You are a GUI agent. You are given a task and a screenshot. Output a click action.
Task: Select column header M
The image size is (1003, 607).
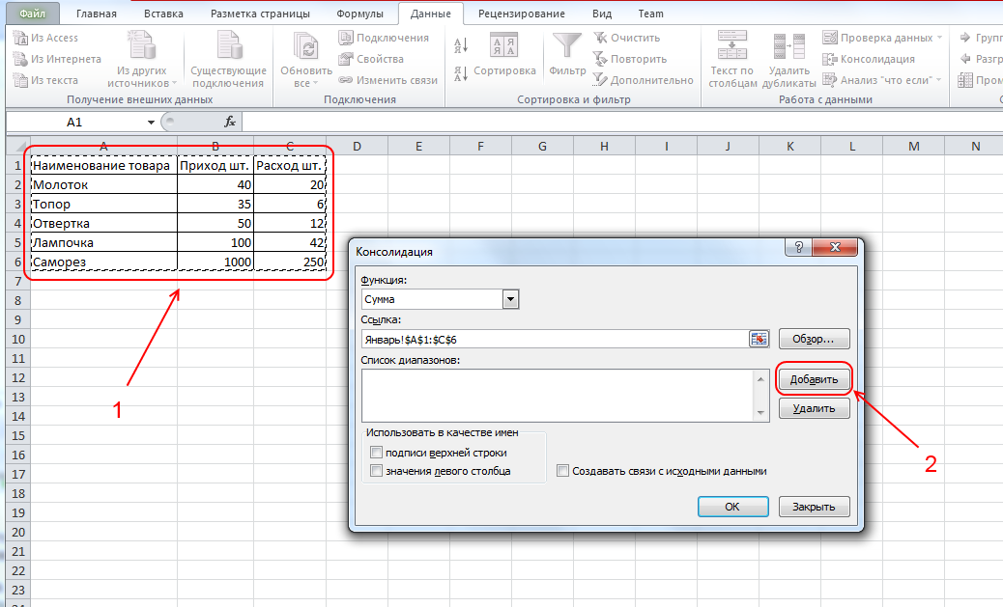914,147
